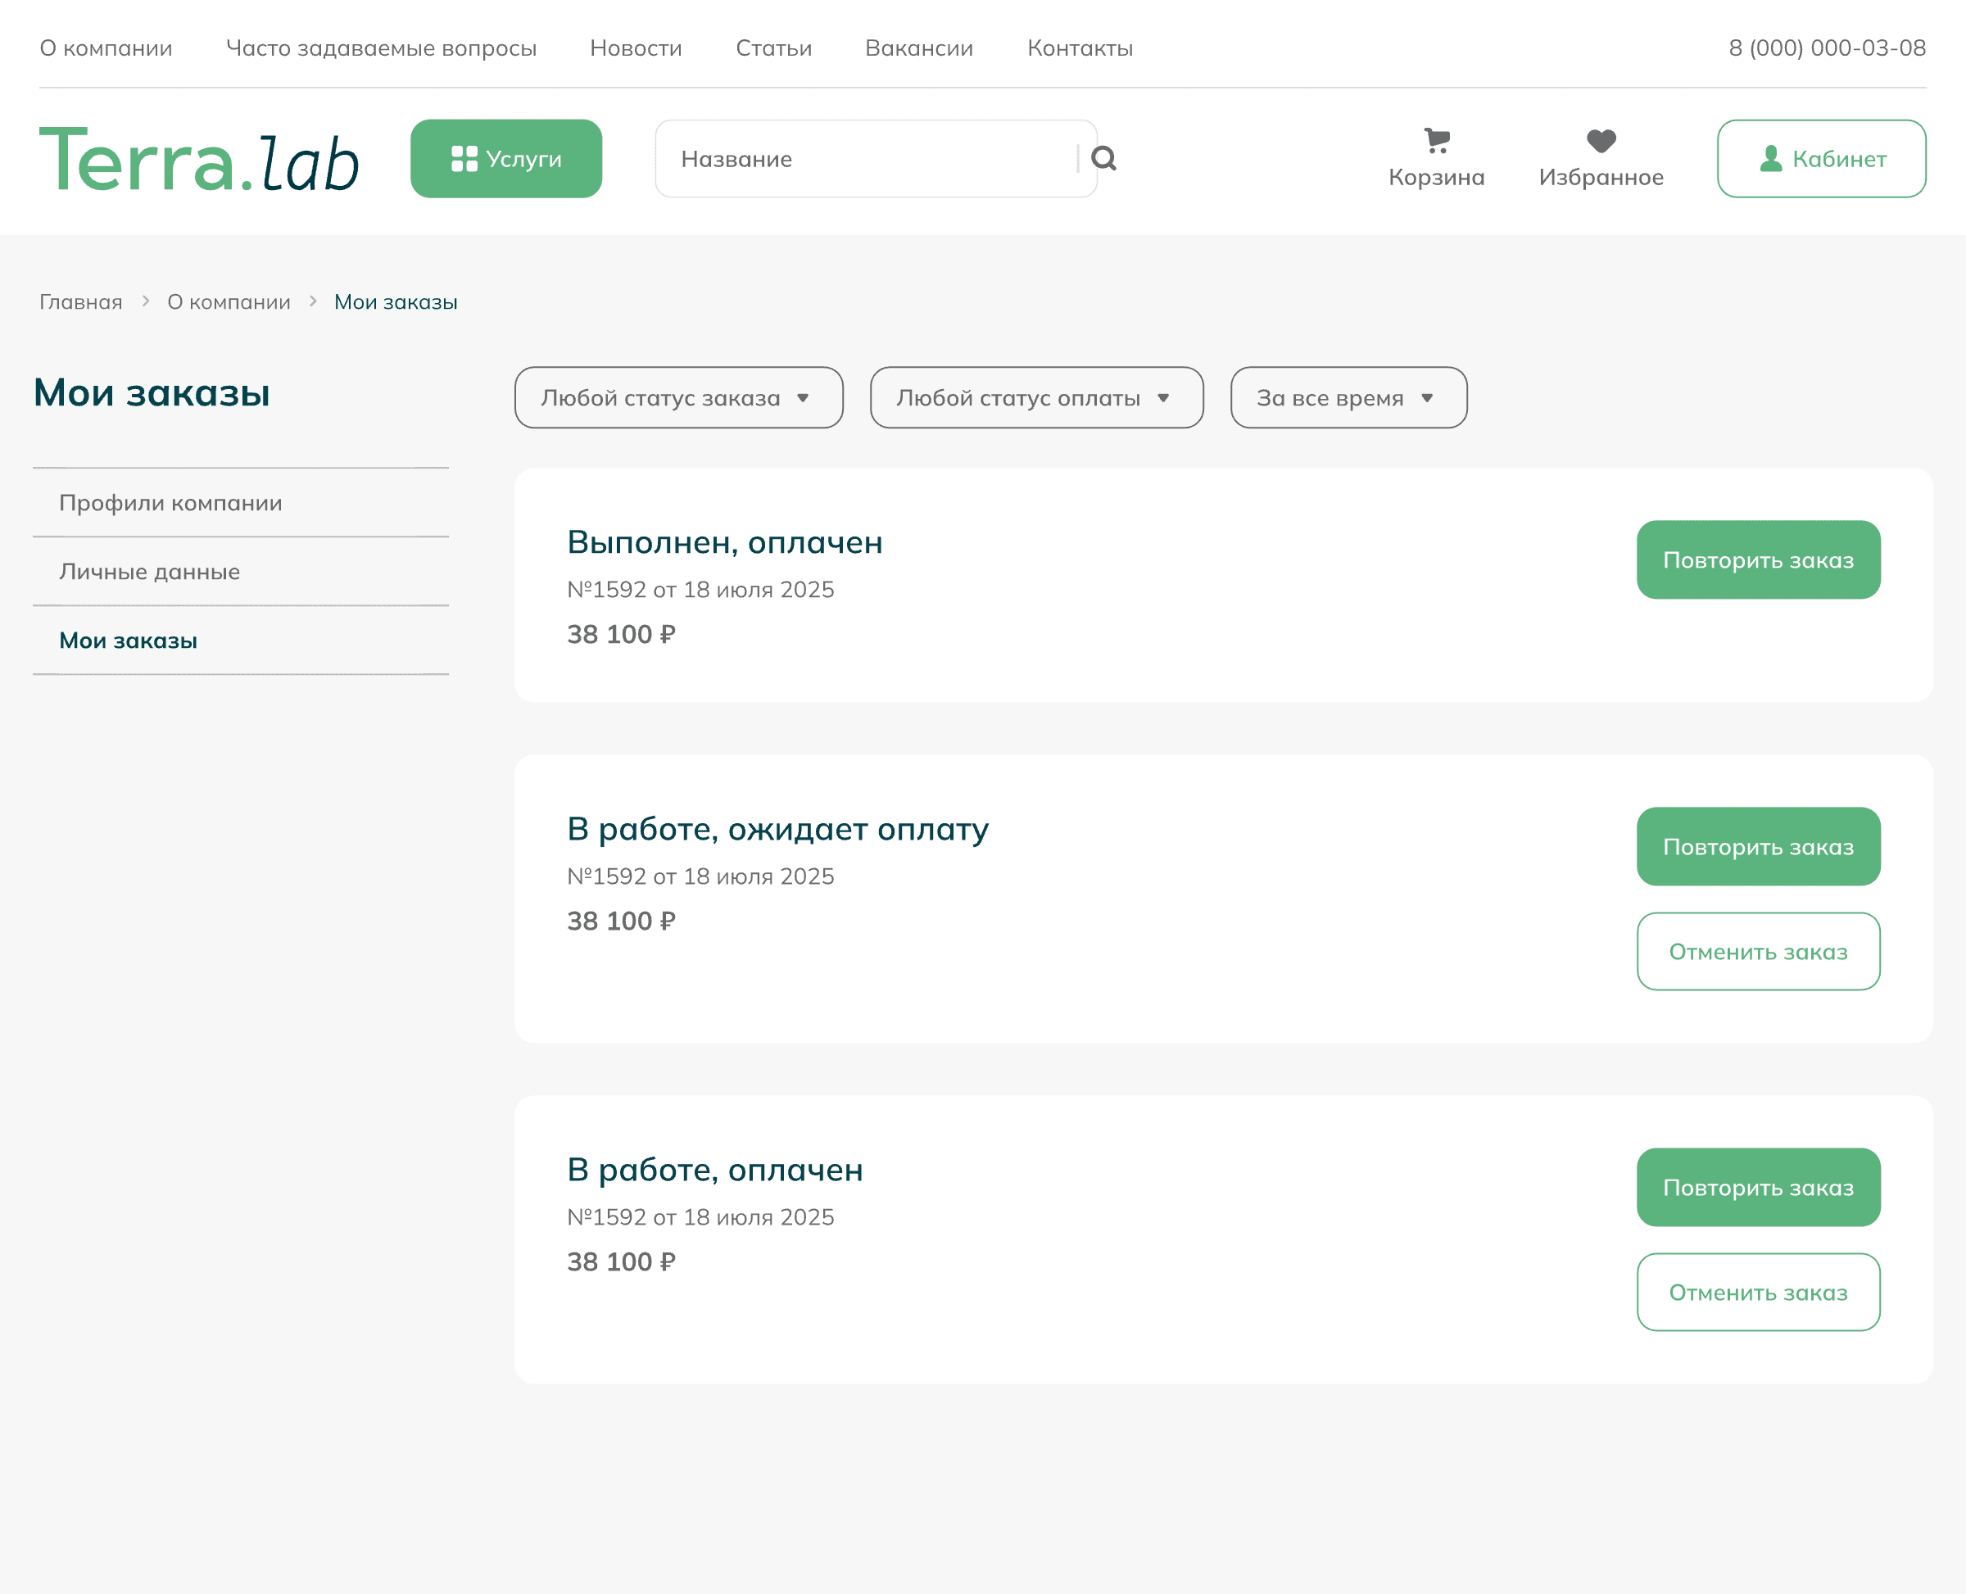Cancel the paid order in progress
Image resolution: width=1966 pixels, height=1594 pixels.
point(1758,1292)
